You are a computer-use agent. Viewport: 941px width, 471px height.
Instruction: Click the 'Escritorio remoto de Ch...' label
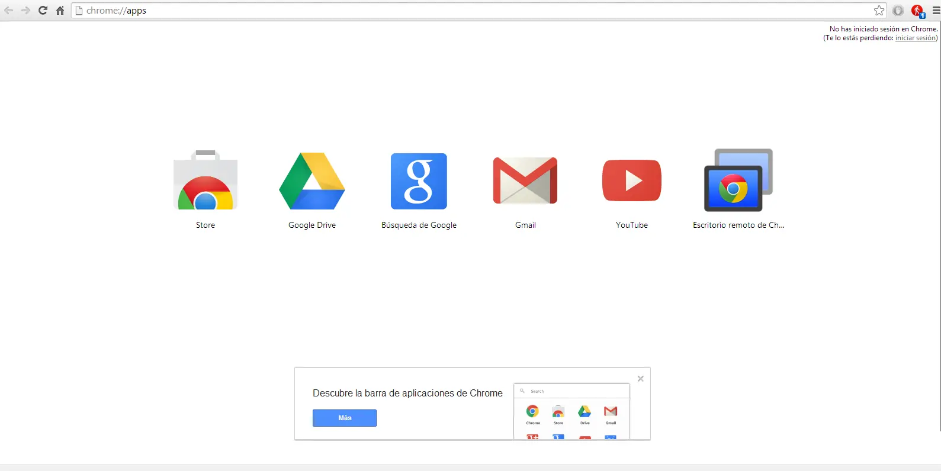click(738, 225)
